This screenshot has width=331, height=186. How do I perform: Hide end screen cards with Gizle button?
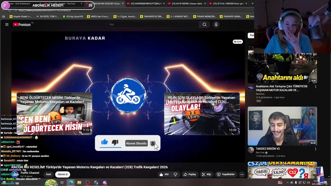238,42
